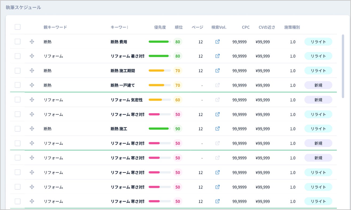Click yellow priority bar for リフォーム 気密性
351x210 pixels.
coord(160,100)
